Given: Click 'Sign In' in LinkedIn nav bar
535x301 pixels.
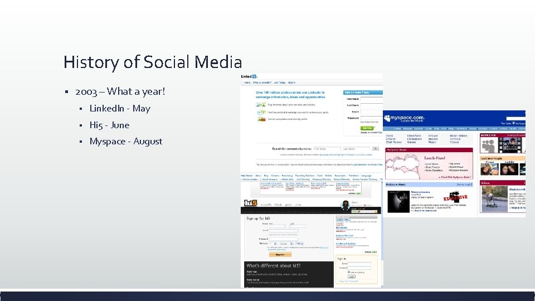Looking at the screenshot, I should (291, 82).
